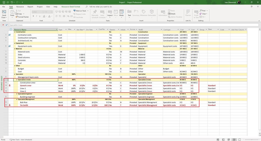Click the Inspect task icon

(110, 12)
